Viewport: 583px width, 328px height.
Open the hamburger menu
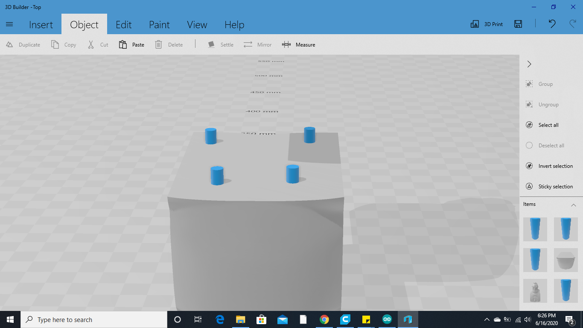(x=9, y=24)
